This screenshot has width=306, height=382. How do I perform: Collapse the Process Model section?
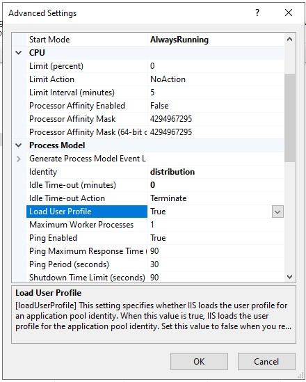(x=19, y=145)
